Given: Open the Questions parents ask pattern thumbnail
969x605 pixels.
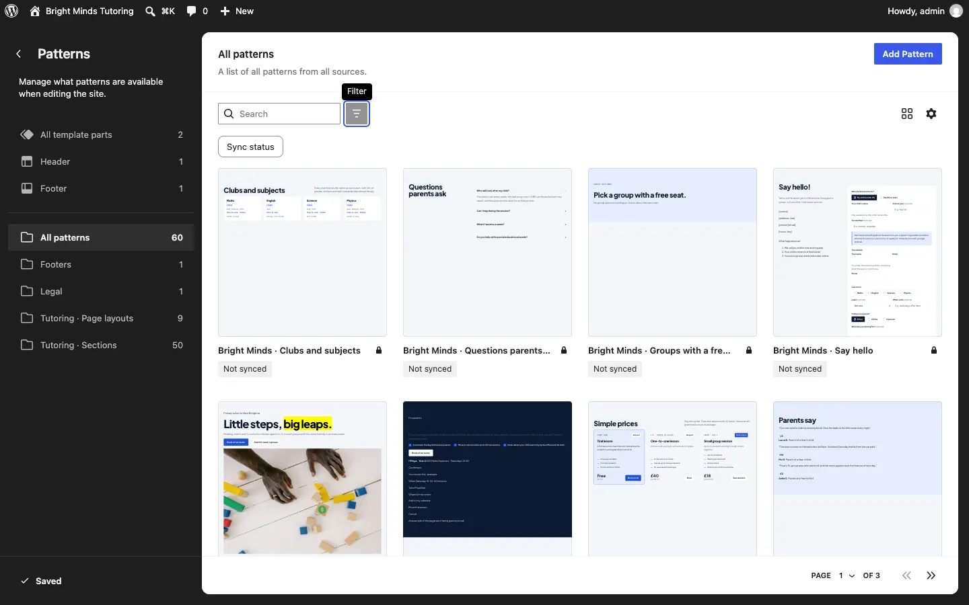Looking at the screenshot, I should click(487, 252).
